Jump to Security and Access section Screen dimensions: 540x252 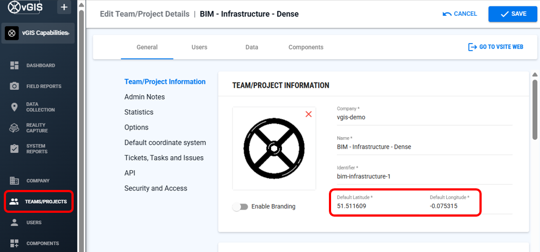click(155, 188)
